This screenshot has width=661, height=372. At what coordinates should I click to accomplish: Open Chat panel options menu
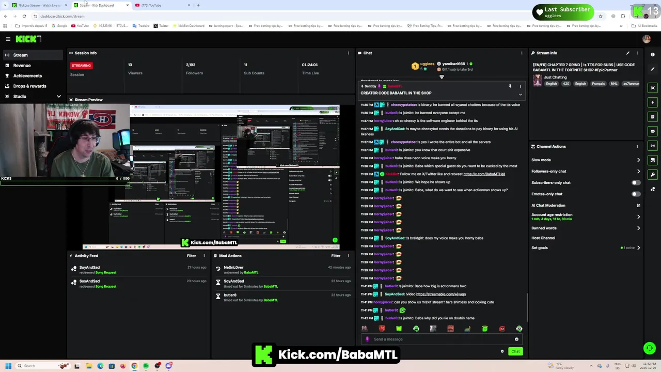tap(522, 53)
